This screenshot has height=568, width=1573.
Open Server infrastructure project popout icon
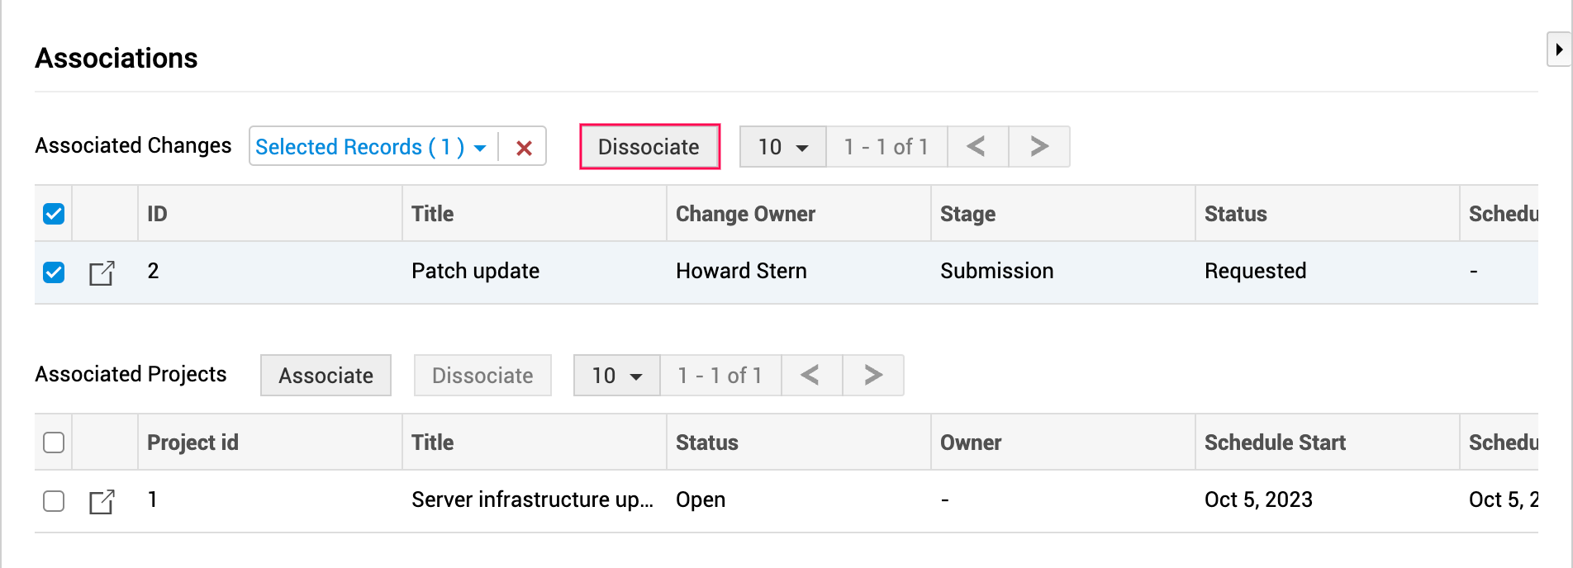[102, 501]
